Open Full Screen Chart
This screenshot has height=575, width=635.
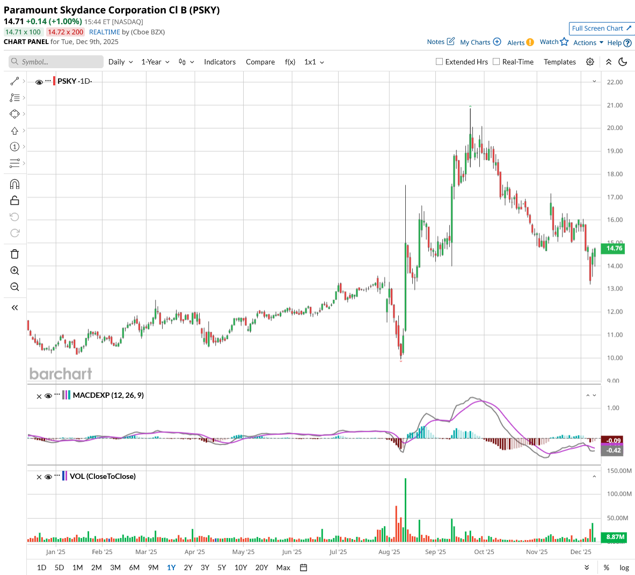(x=601, y=28)
